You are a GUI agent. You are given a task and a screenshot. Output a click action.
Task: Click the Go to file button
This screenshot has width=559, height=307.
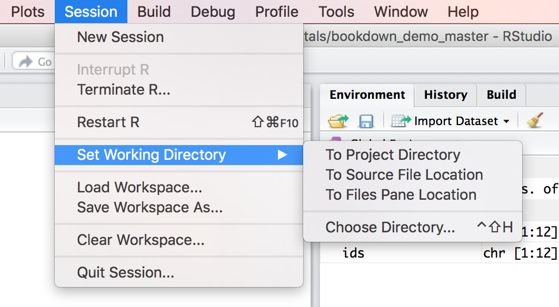pyautogui.click(x=34, y=62)
